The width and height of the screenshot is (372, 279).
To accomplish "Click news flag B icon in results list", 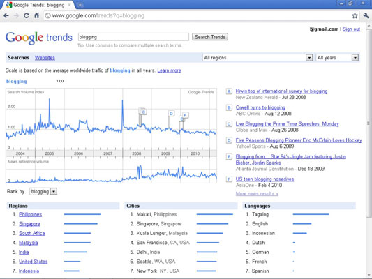I will [x=229, y=107].
